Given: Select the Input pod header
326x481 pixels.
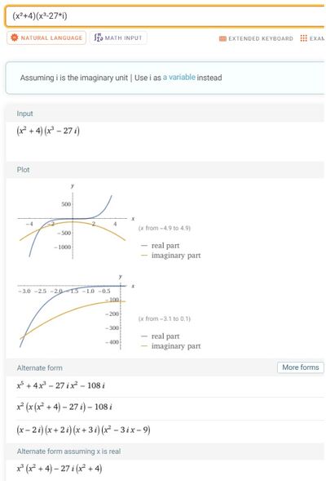Looking at the screenshot, I should pyautogui.click(x=24, y=114).
